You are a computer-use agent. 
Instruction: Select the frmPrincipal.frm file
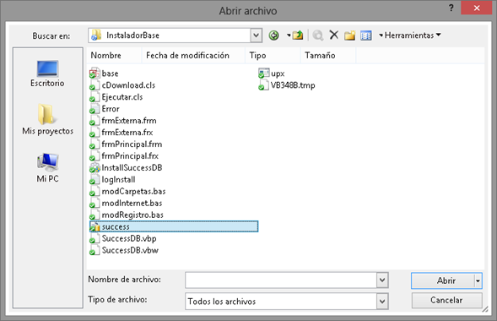[126, 144]
